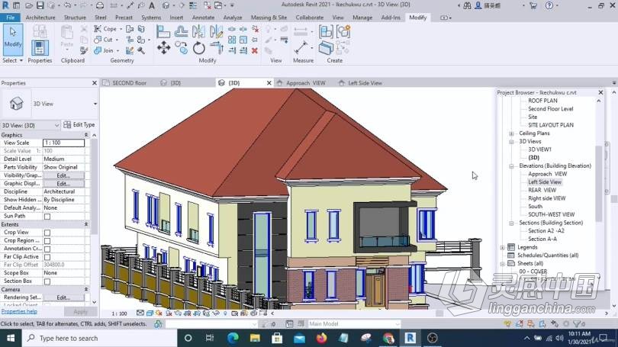
Task: Activate the Rotate tool
Action: pos(198,48)
